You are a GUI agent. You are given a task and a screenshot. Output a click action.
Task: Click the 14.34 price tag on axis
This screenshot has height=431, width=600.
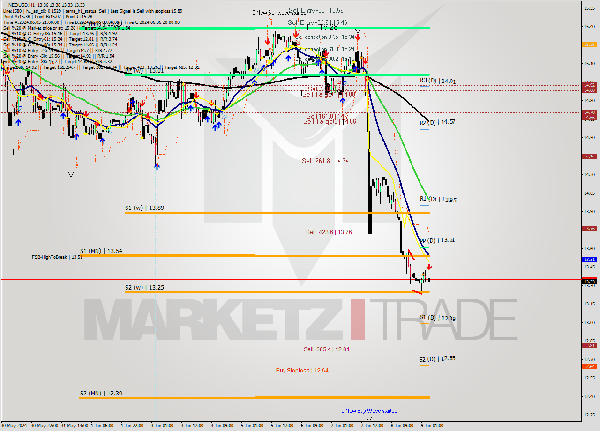pos(589,157)
